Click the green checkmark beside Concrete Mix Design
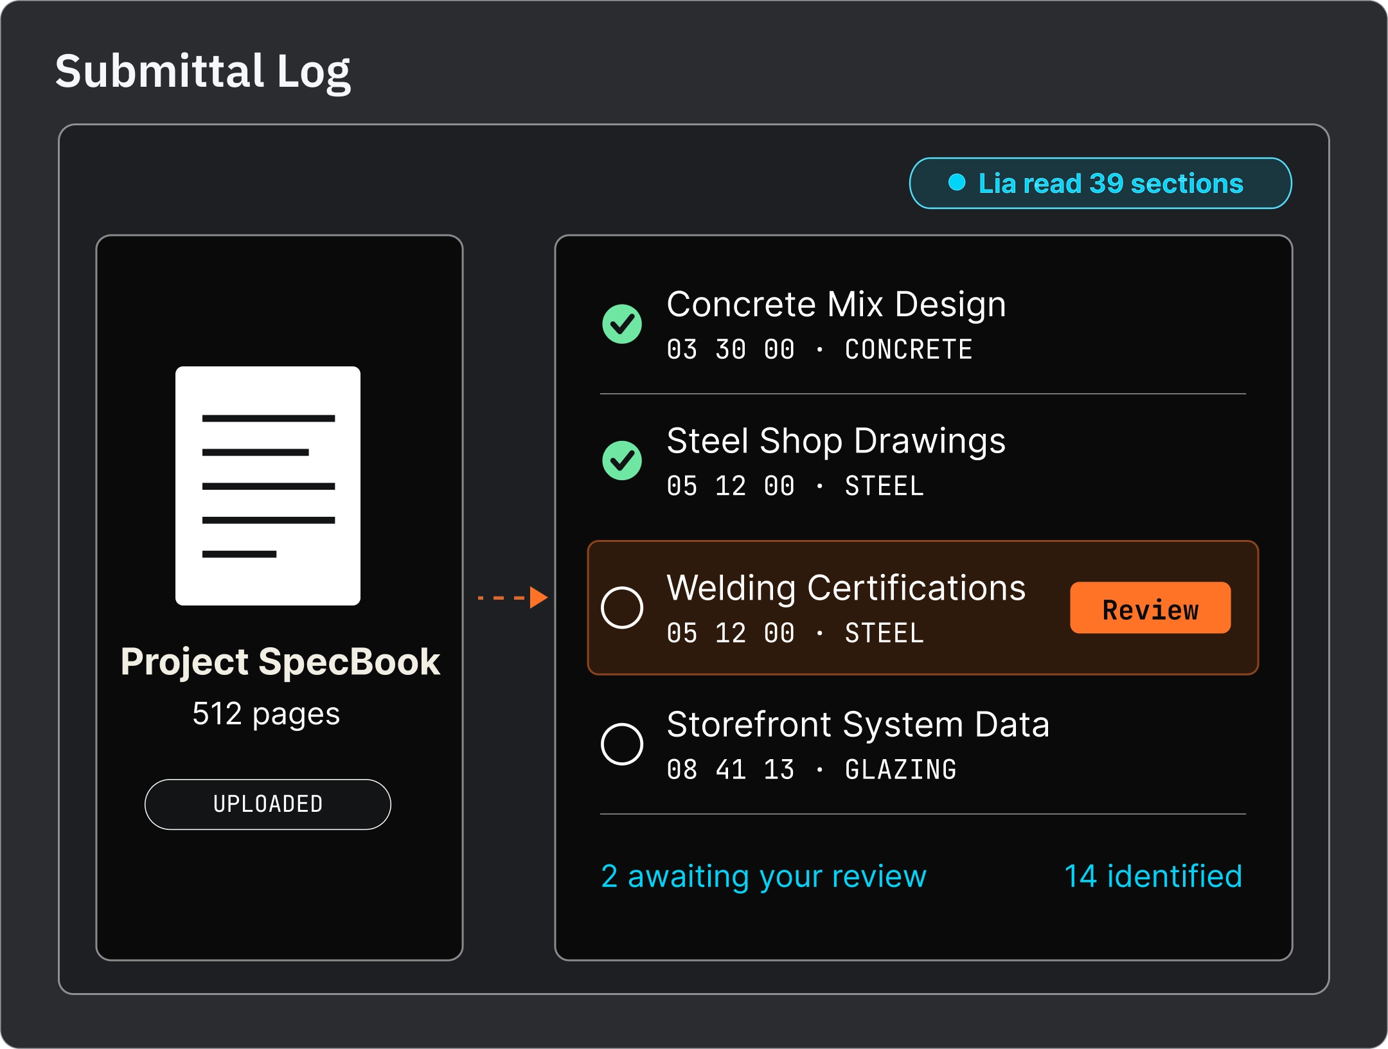The height and width of the screenshot is (1049, 1388). point(622,324)
